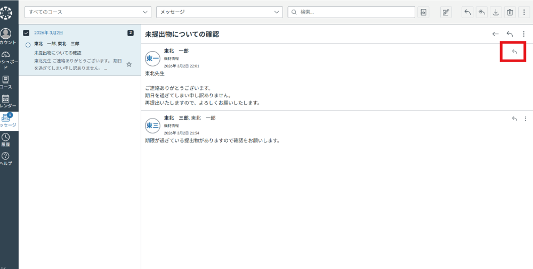This screenshot has height=269, width=533.
Task: Open History in sidebar
Action: point(6,140)
